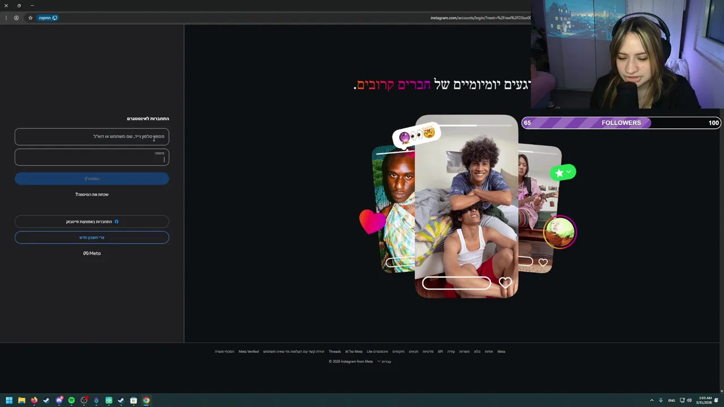Open the API footer link
Viewport: 724px width, 407px height.
coord(440,352)
